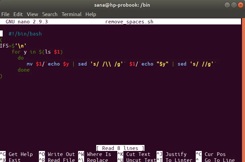245x162 pixels.
Task: Open the Help menu
Action: point(90,14)
